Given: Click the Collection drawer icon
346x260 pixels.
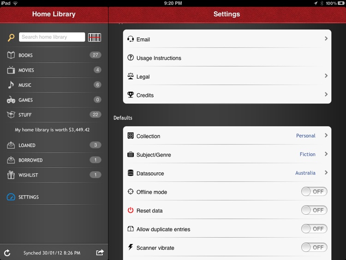Looking at the screenshot, I should click(x=131, y=136).
